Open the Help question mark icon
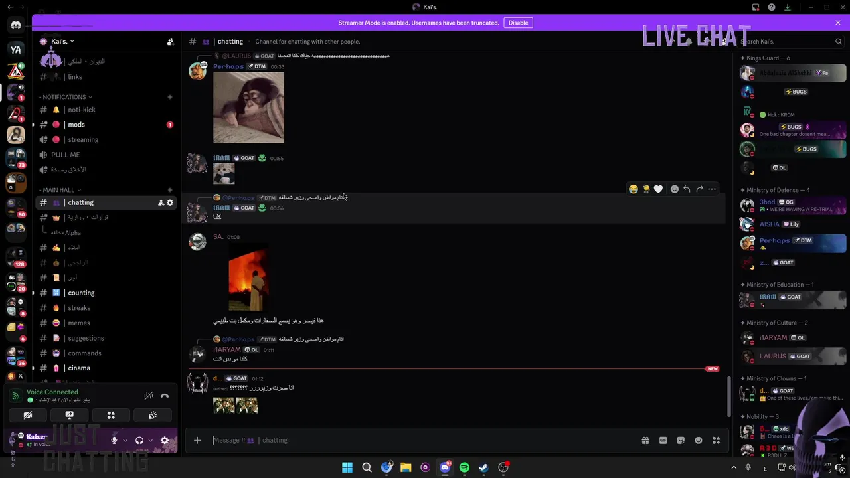 pos(772,7)
